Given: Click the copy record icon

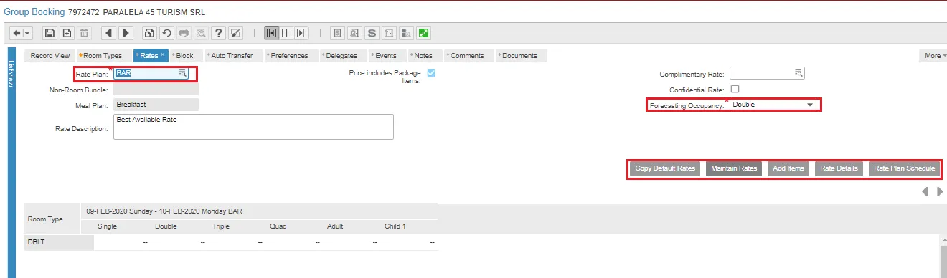Looking at the screenshot, I should (149, 33).
